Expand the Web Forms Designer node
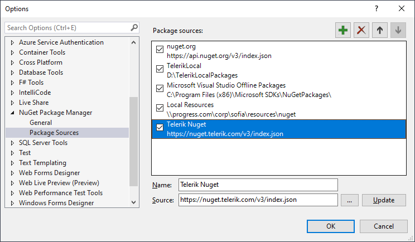 (x=12, y=173)
